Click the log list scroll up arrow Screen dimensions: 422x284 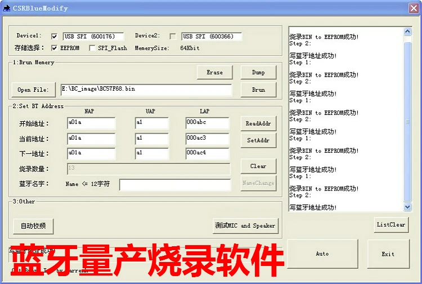tap(407, 32)
